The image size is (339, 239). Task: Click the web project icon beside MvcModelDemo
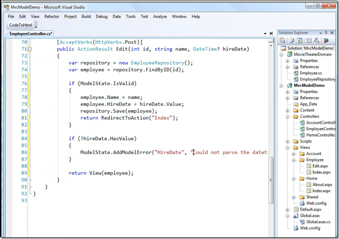[x=290, y=86]
